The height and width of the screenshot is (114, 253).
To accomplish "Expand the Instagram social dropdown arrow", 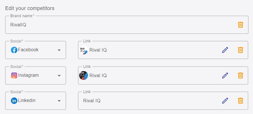I will tap(59, 76).
